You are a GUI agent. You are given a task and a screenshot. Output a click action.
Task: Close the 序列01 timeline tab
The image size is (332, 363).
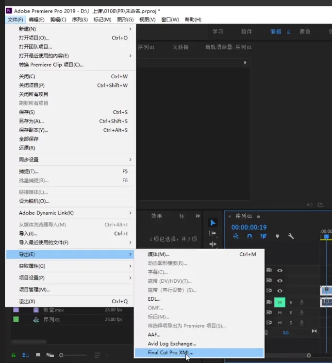[230, 216]
